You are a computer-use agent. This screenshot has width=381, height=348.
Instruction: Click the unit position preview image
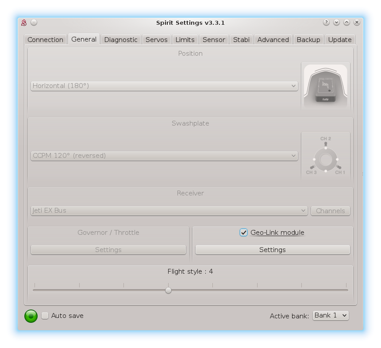click(x=325, y=86)
